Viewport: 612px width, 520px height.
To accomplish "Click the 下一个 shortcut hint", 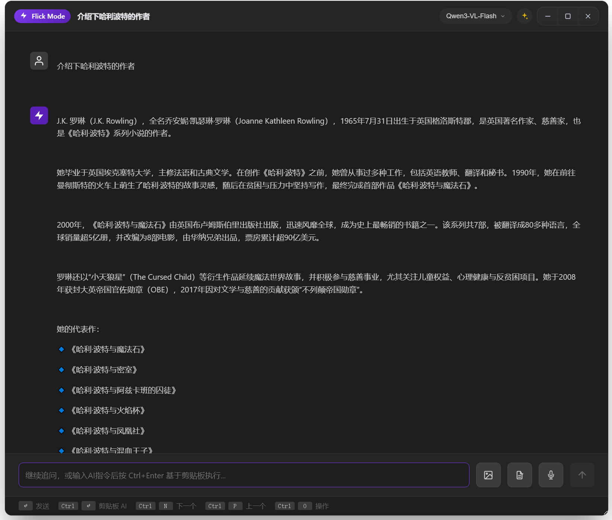I will click(166, 506).
